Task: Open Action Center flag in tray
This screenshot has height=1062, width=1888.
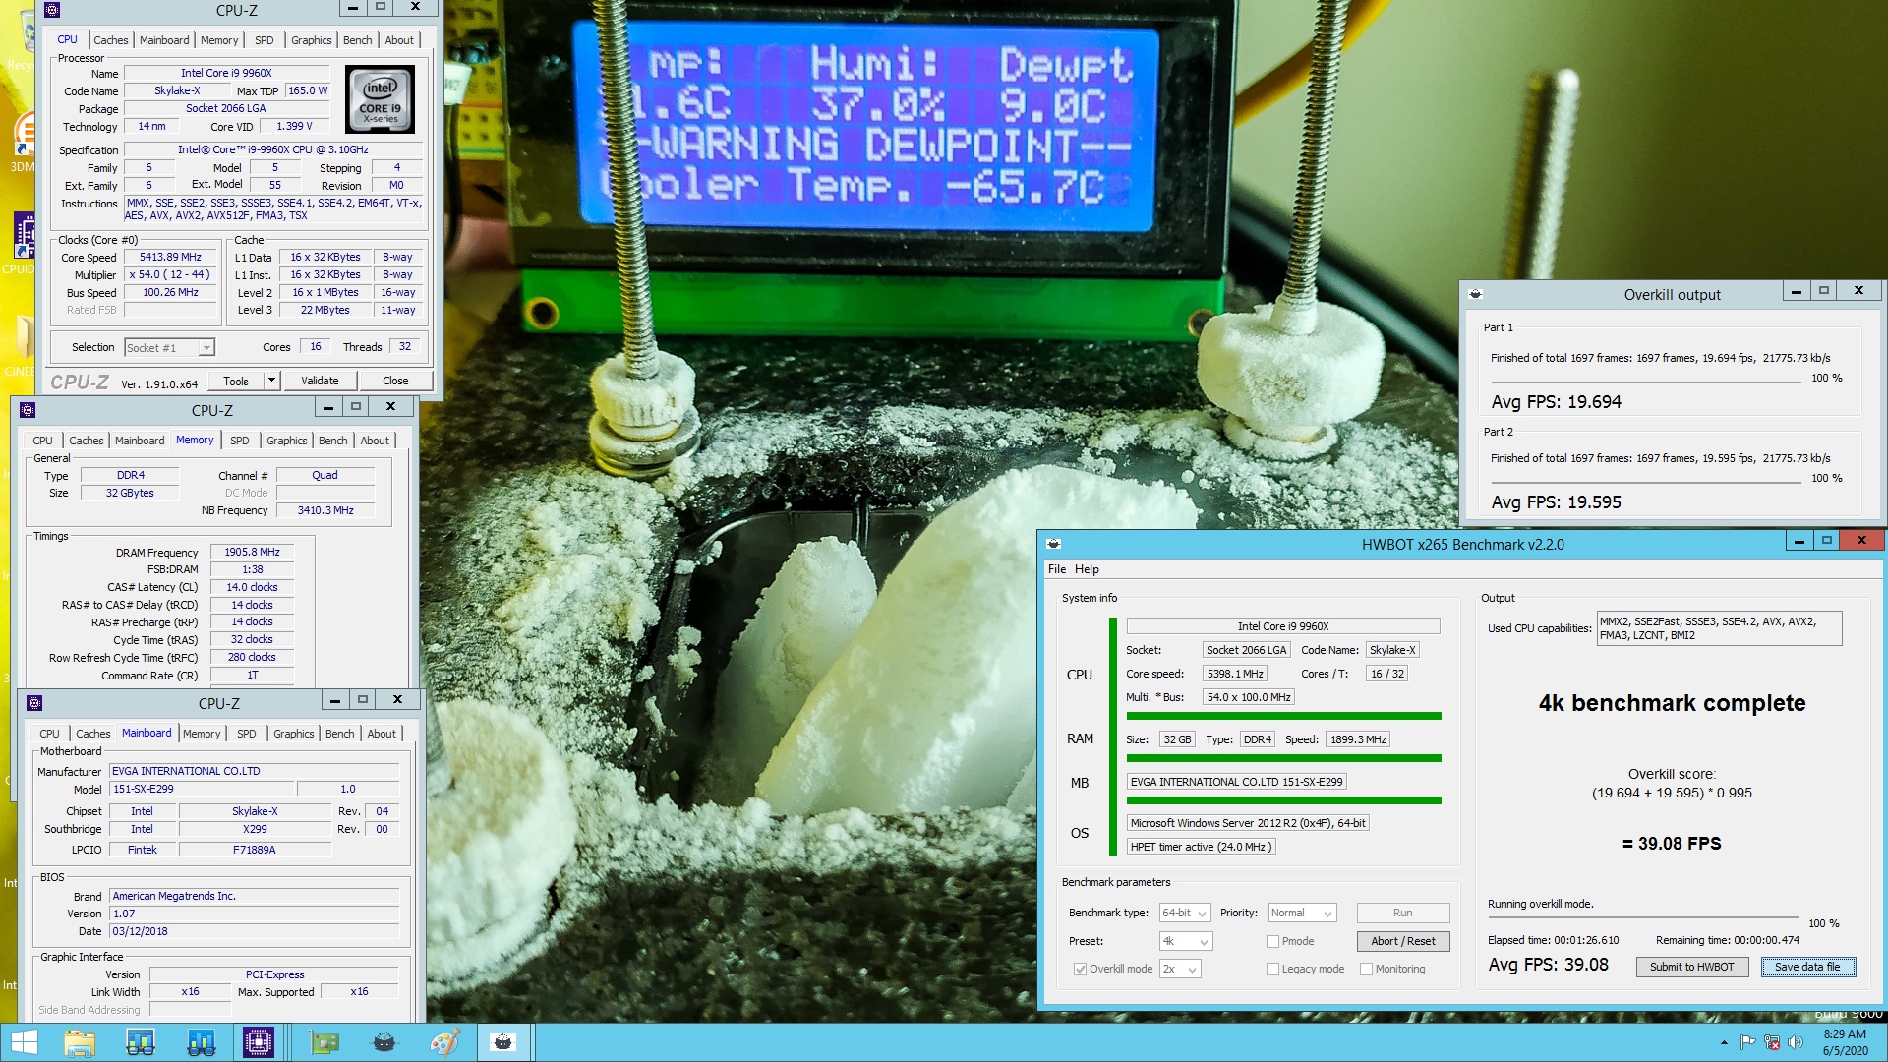Action: click(1747, 1042)
